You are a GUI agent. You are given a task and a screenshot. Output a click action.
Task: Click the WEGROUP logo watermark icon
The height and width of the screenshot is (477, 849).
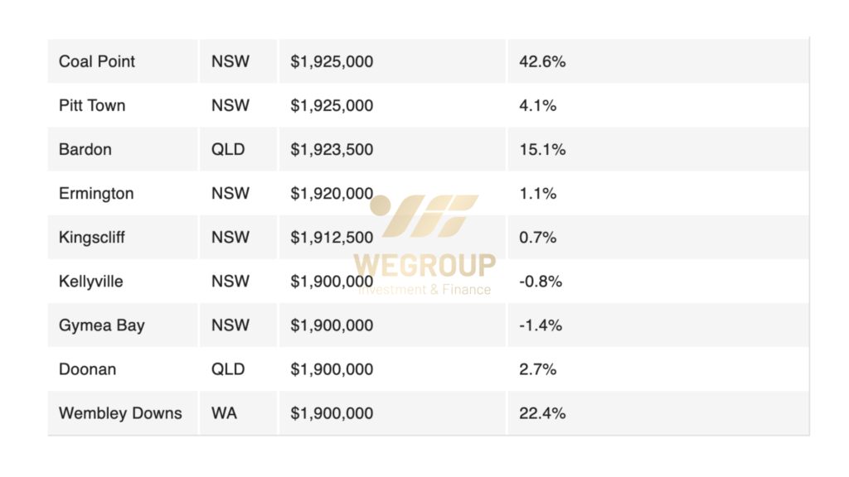tap(424, 215)
